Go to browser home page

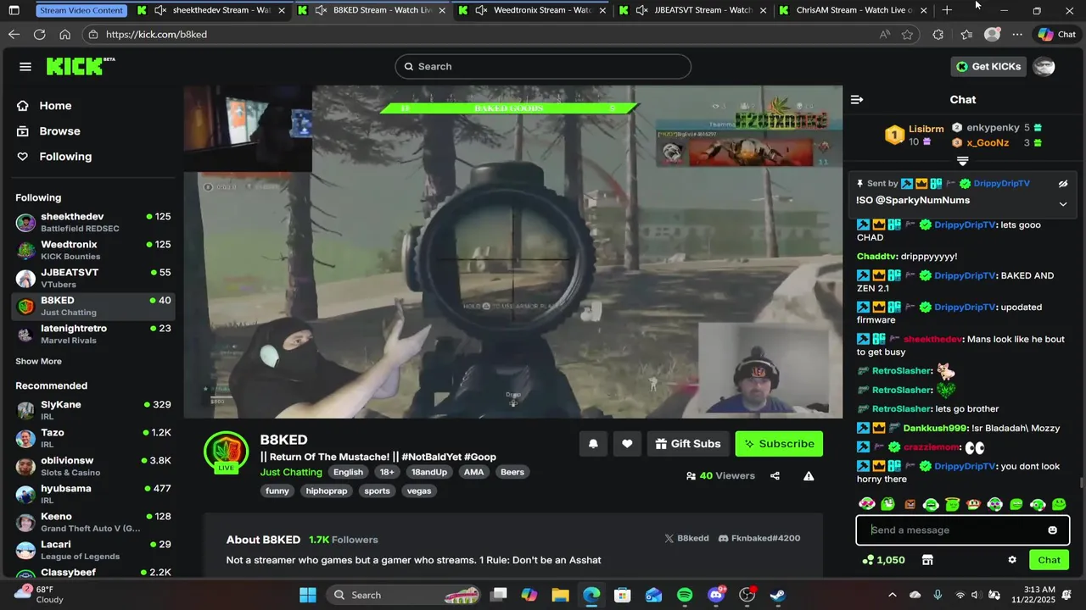[x=64, y=35]
